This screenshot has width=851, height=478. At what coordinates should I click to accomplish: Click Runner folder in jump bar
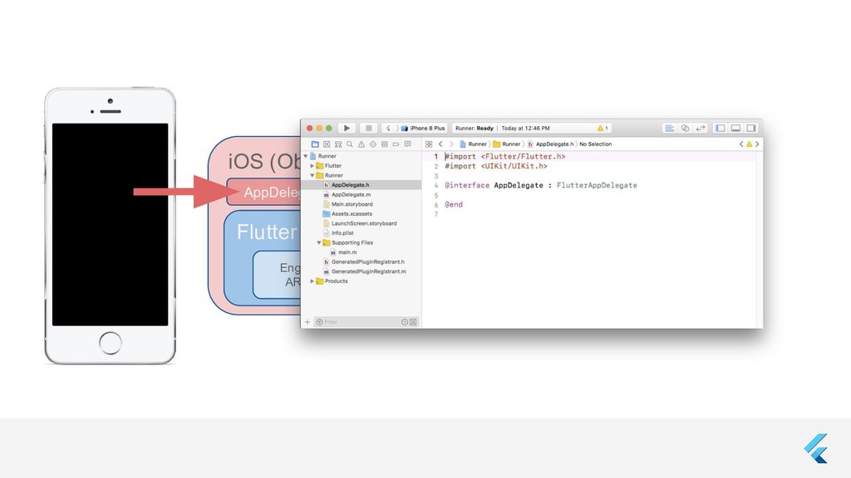point(507,144)
